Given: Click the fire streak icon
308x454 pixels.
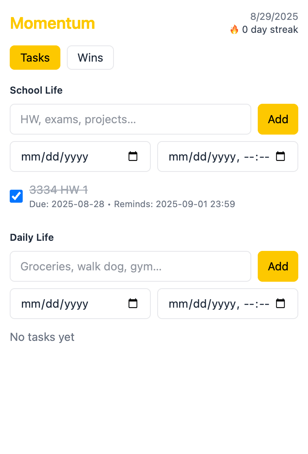Looking at the screenshot, I should [234, 30].
